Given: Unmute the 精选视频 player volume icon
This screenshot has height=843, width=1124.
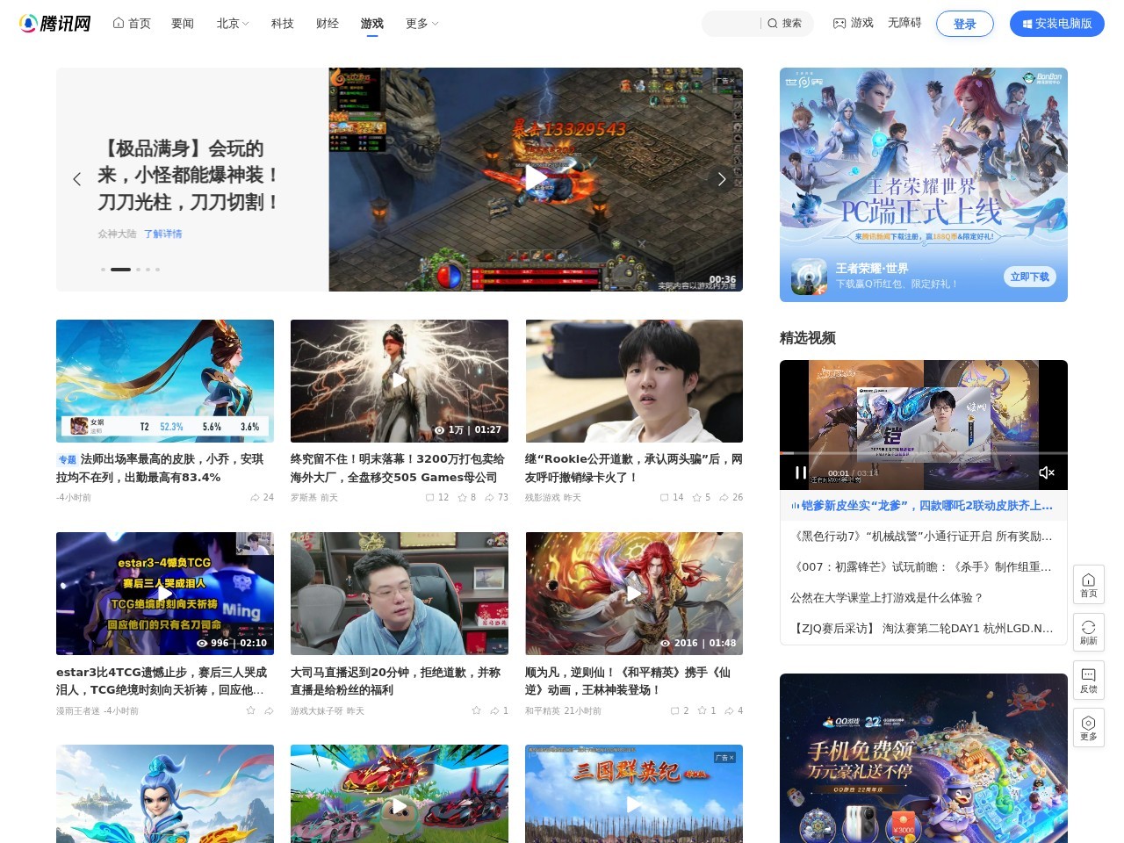Looking at the screenshot, I should point(1046,472).
